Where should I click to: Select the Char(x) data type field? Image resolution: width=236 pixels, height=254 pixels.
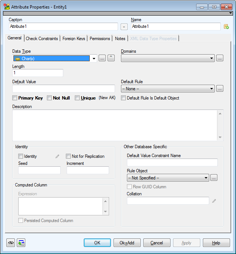[51, 58]
